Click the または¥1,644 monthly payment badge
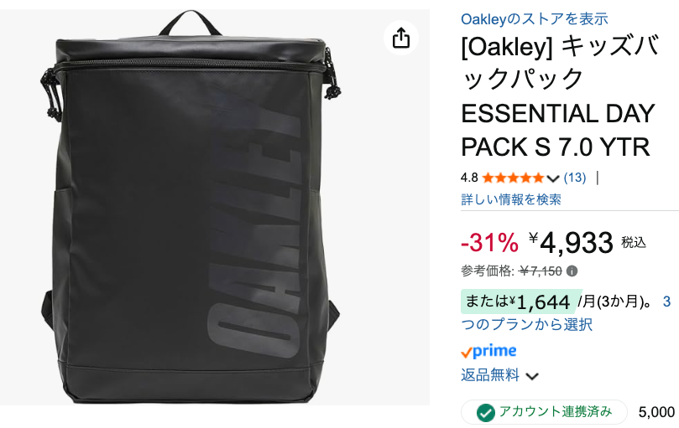The height and width of the screenshot is (428, 679). (520, 302)
